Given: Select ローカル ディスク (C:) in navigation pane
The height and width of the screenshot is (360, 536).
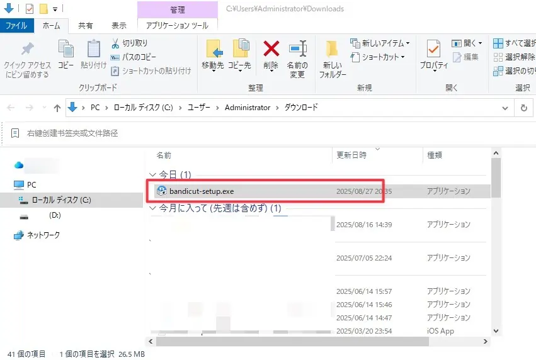Looking at the screenshot, I should tap(71, 200).
